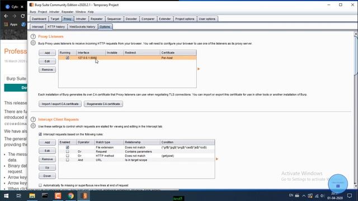Open the notification center in the system tray

[349, 196]
